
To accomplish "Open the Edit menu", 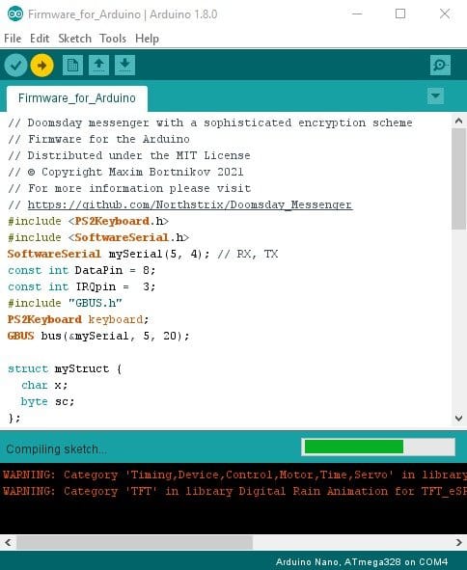I will tap(40, 39).
